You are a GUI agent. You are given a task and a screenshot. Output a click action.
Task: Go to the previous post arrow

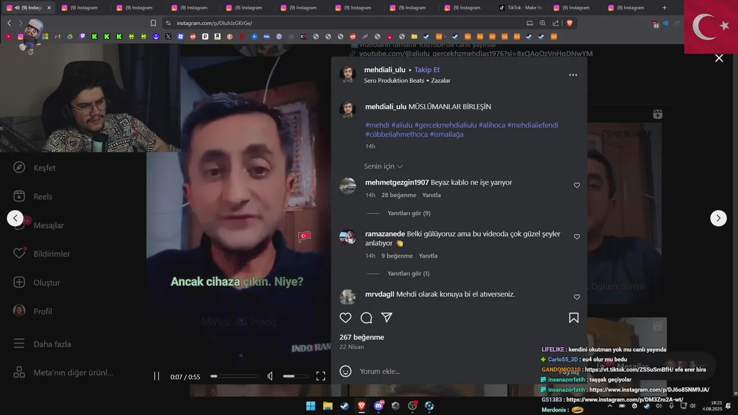15,218
